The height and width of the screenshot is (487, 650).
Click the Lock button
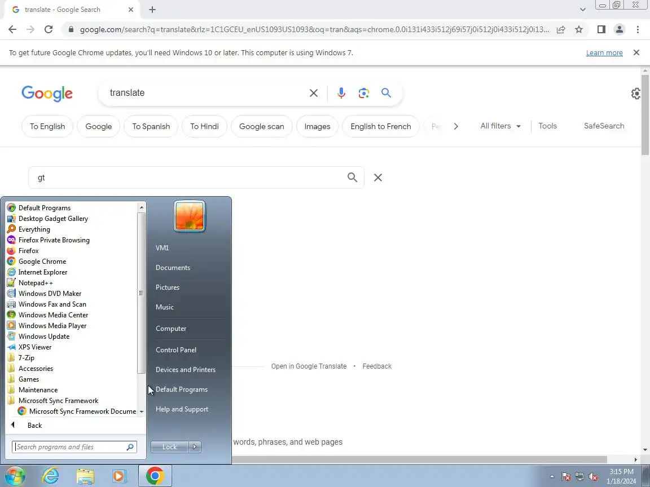169,447
